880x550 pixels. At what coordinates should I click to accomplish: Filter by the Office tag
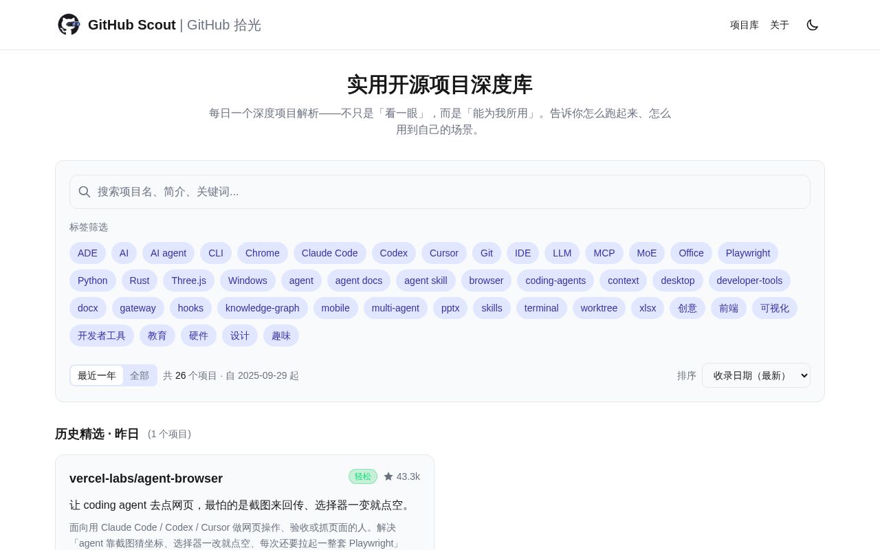coord(691,253)
